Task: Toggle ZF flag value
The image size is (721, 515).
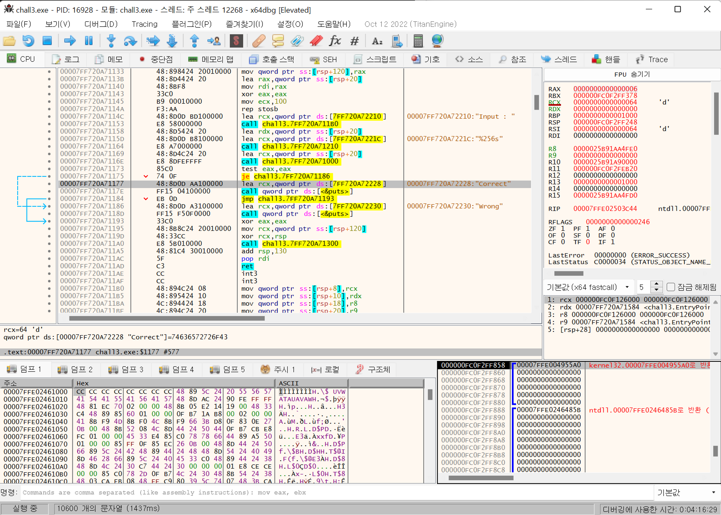Action: coord(563,229)
